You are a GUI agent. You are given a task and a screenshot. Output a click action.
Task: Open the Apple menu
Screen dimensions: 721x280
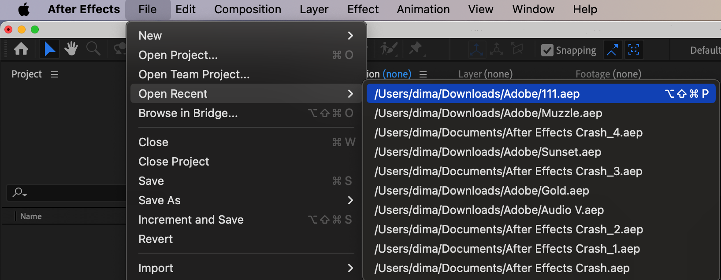click(24, 9)
